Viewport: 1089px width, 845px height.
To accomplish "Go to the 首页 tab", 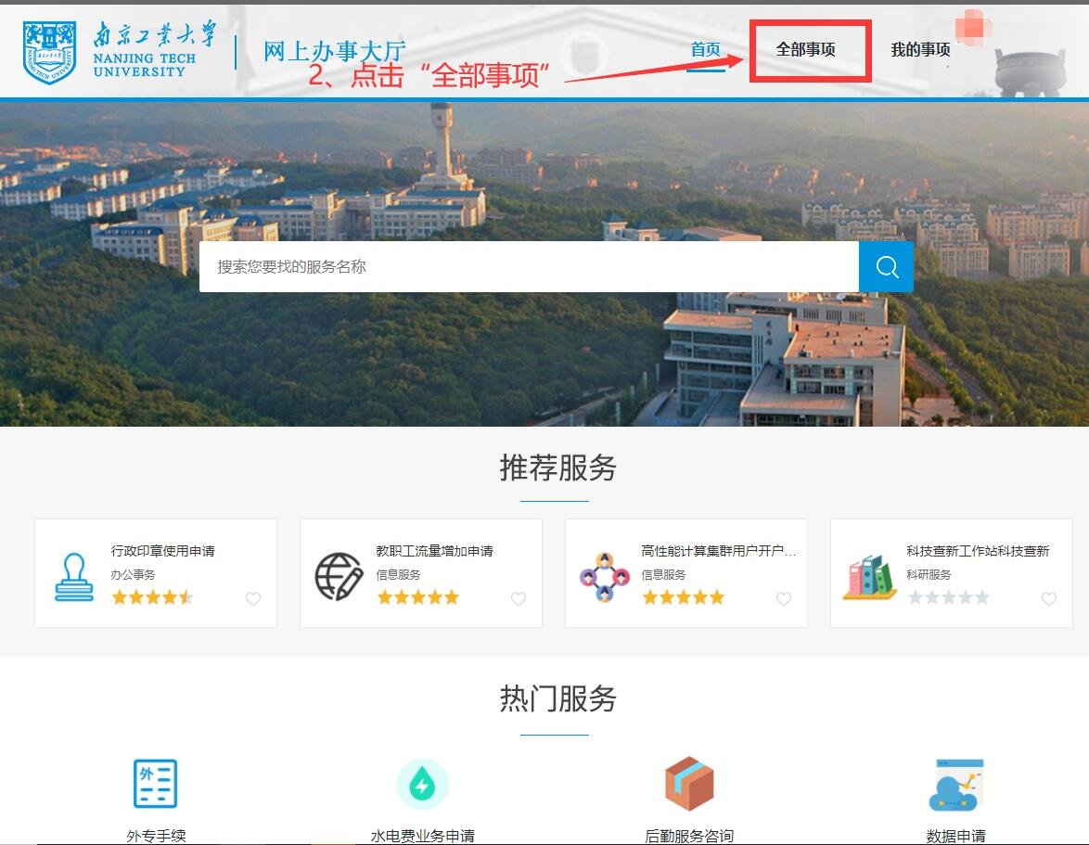I will (x=705, y=50).
